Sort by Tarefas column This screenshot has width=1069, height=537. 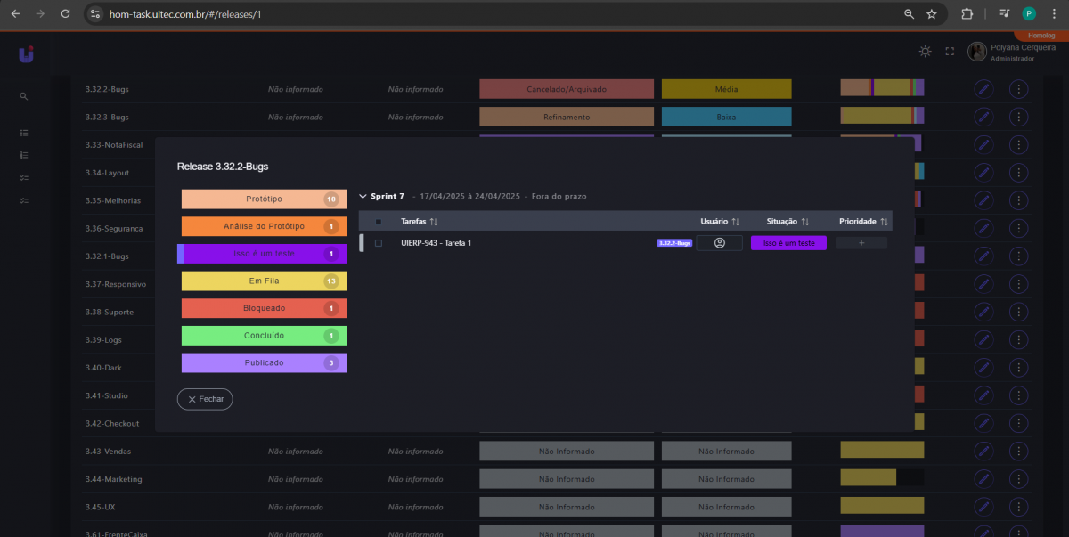tap(433, 222)
